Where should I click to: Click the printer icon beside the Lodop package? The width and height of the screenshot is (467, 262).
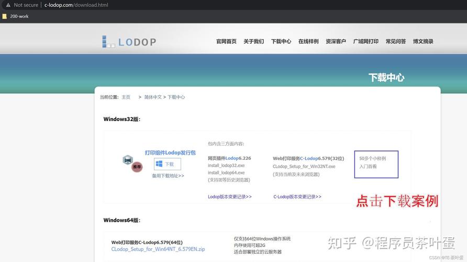coord(128,160)
